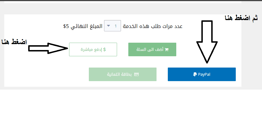Click the $5 final price text
The image size is (262, 132).
pos(66,26)
